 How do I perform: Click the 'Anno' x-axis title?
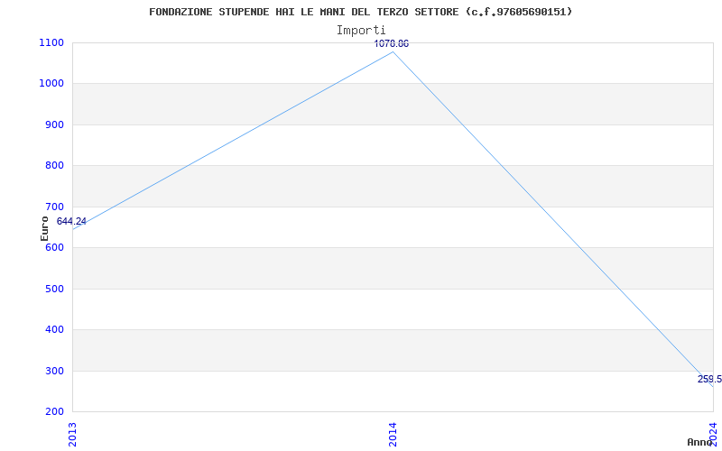pyautogui.click(x=700, y=442)
